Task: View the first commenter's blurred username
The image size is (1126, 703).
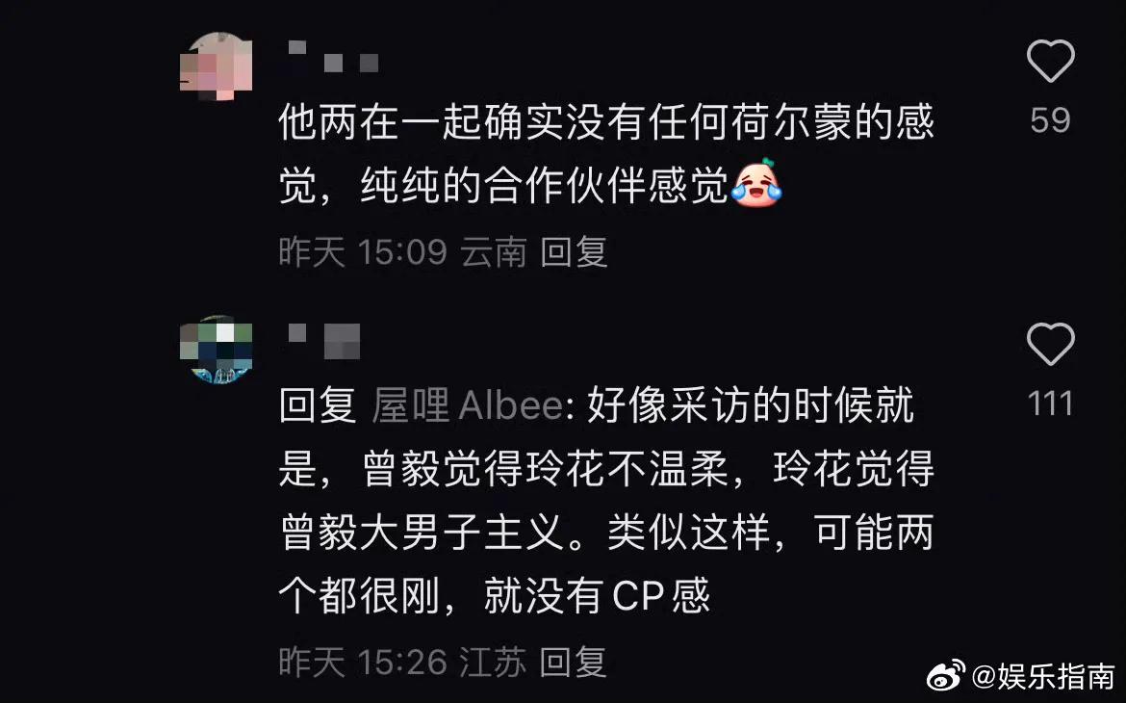Action: click(x=333, y=57)
